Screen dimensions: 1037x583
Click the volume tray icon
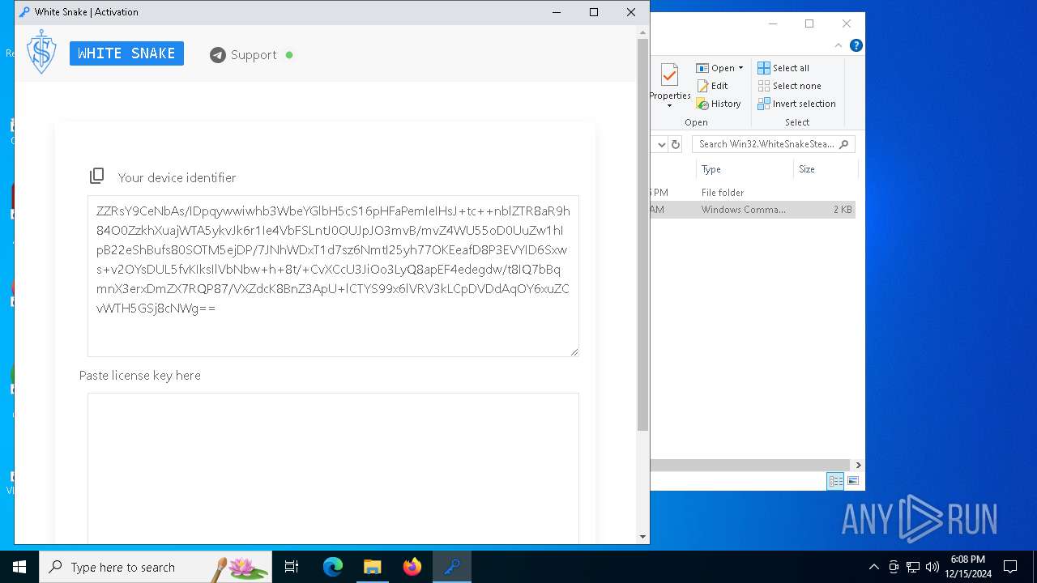932,567
